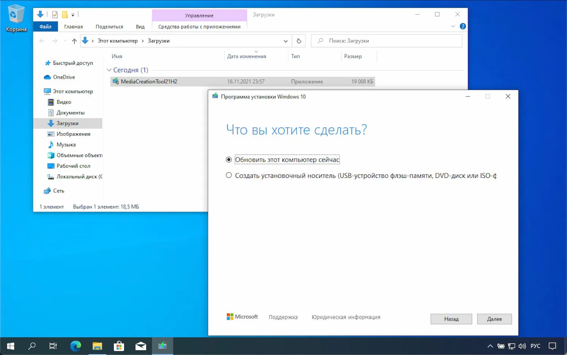This screenshot has width=567, height=355.
Task: Open the MediaCreationTool21H2 application
Action: point(148,81)
